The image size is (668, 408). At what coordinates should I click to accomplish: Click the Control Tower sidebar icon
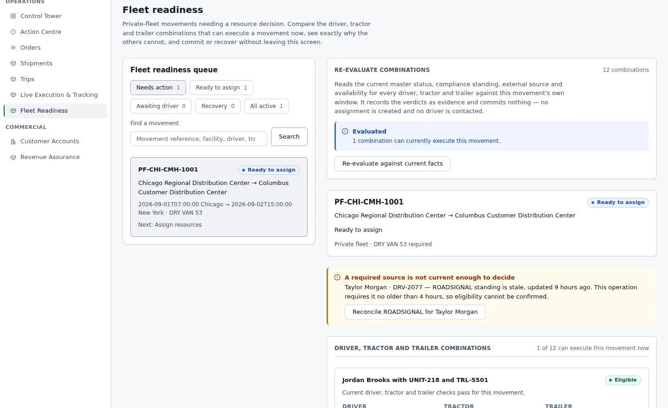tap(13, 16)
